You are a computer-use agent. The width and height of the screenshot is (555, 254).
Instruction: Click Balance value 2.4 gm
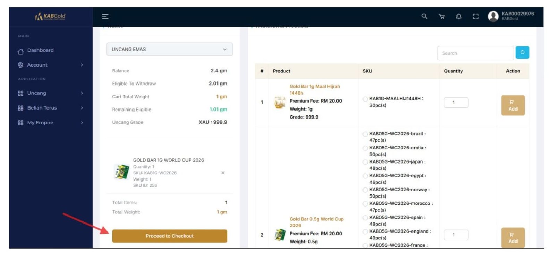coord(219,71)
